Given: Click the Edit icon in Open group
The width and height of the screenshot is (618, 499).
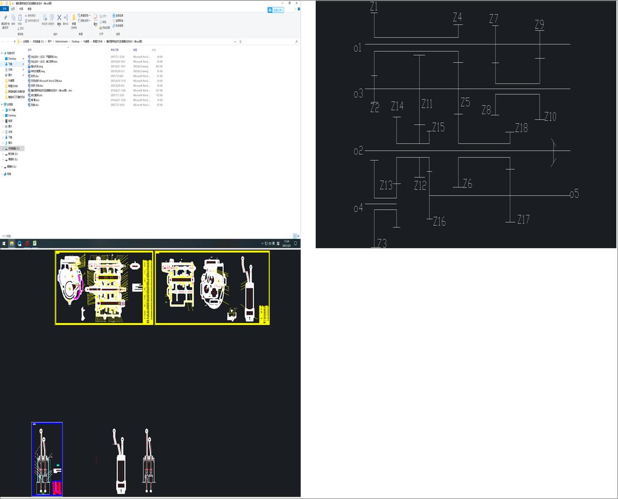Looking at the screenshot, I should click(101, 22).
